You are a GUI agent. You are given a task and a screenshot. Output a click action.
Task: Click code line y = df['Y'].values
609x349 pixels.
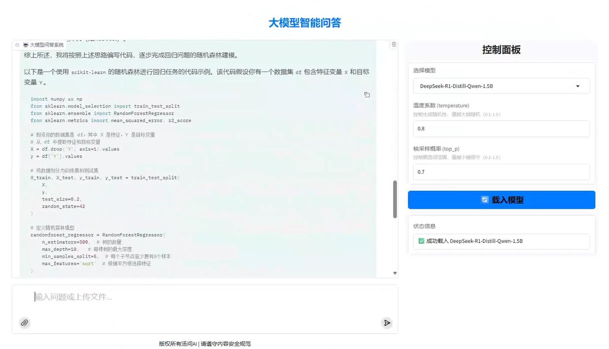point(56,156)
